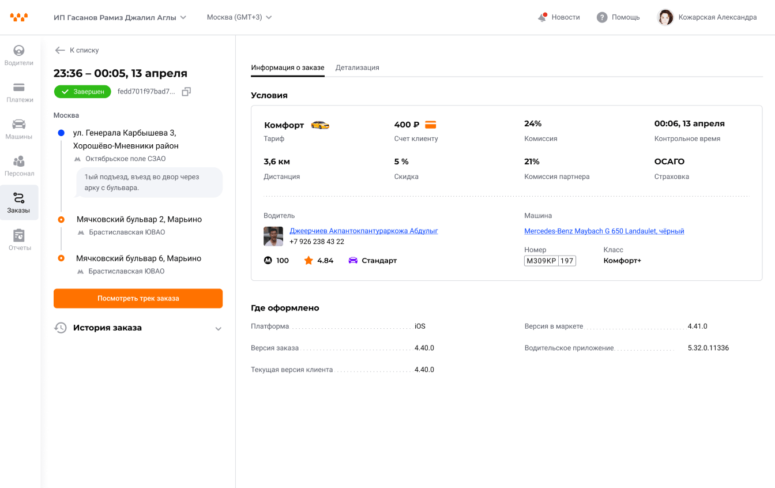This screenshot has width=775, height=488.
Task: Open the Москва (GMT+3) timezone dropdown
Action: coord(239,17)
